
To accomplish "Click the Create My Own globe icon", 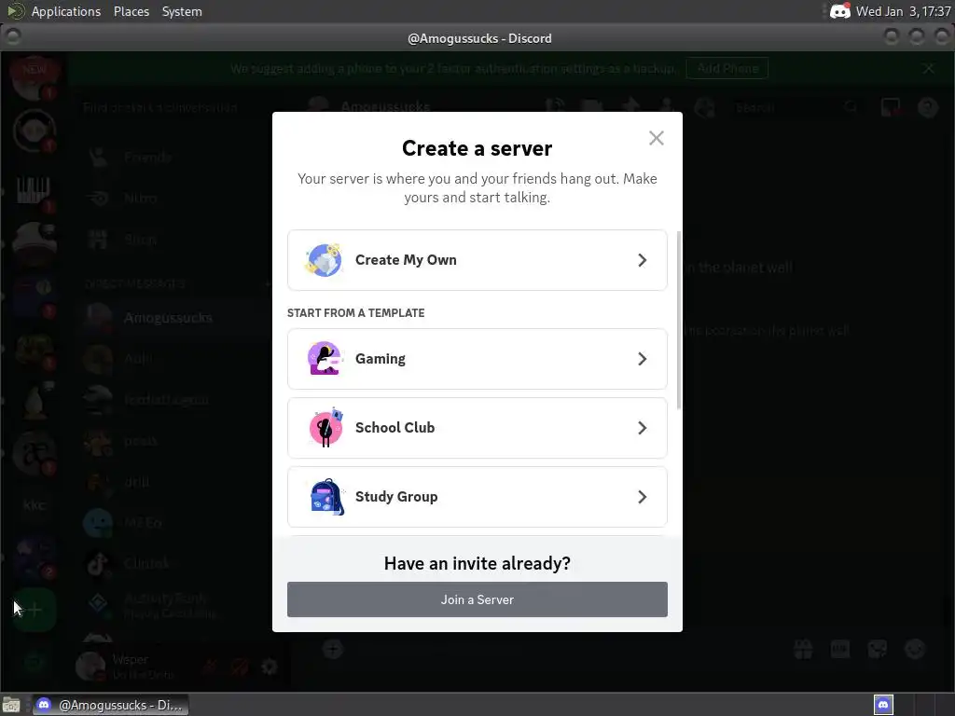I will (x=324, y=260).
